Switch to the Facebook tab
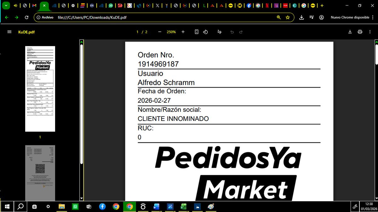The width and height of the screenshot is (378, 212). (249, 5)
